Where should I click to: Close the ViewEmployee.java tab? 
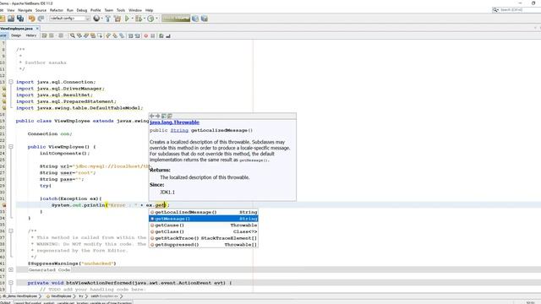tap(37, 29)
